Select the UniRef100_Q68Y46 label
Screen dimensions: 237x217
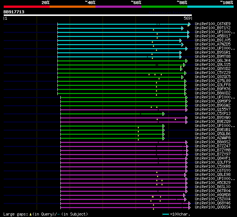coord(213,203)
